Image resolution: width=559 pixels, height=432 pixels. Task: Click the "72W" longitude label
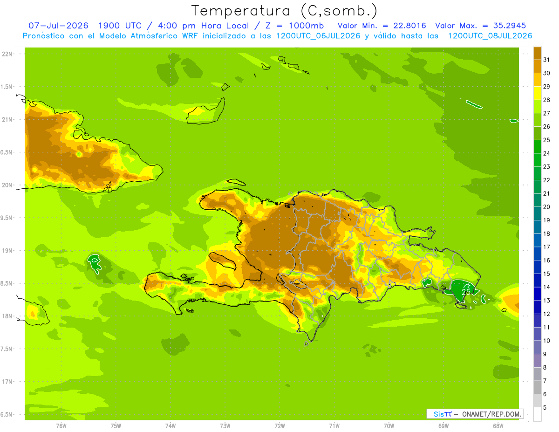click(x=279, y=426)
